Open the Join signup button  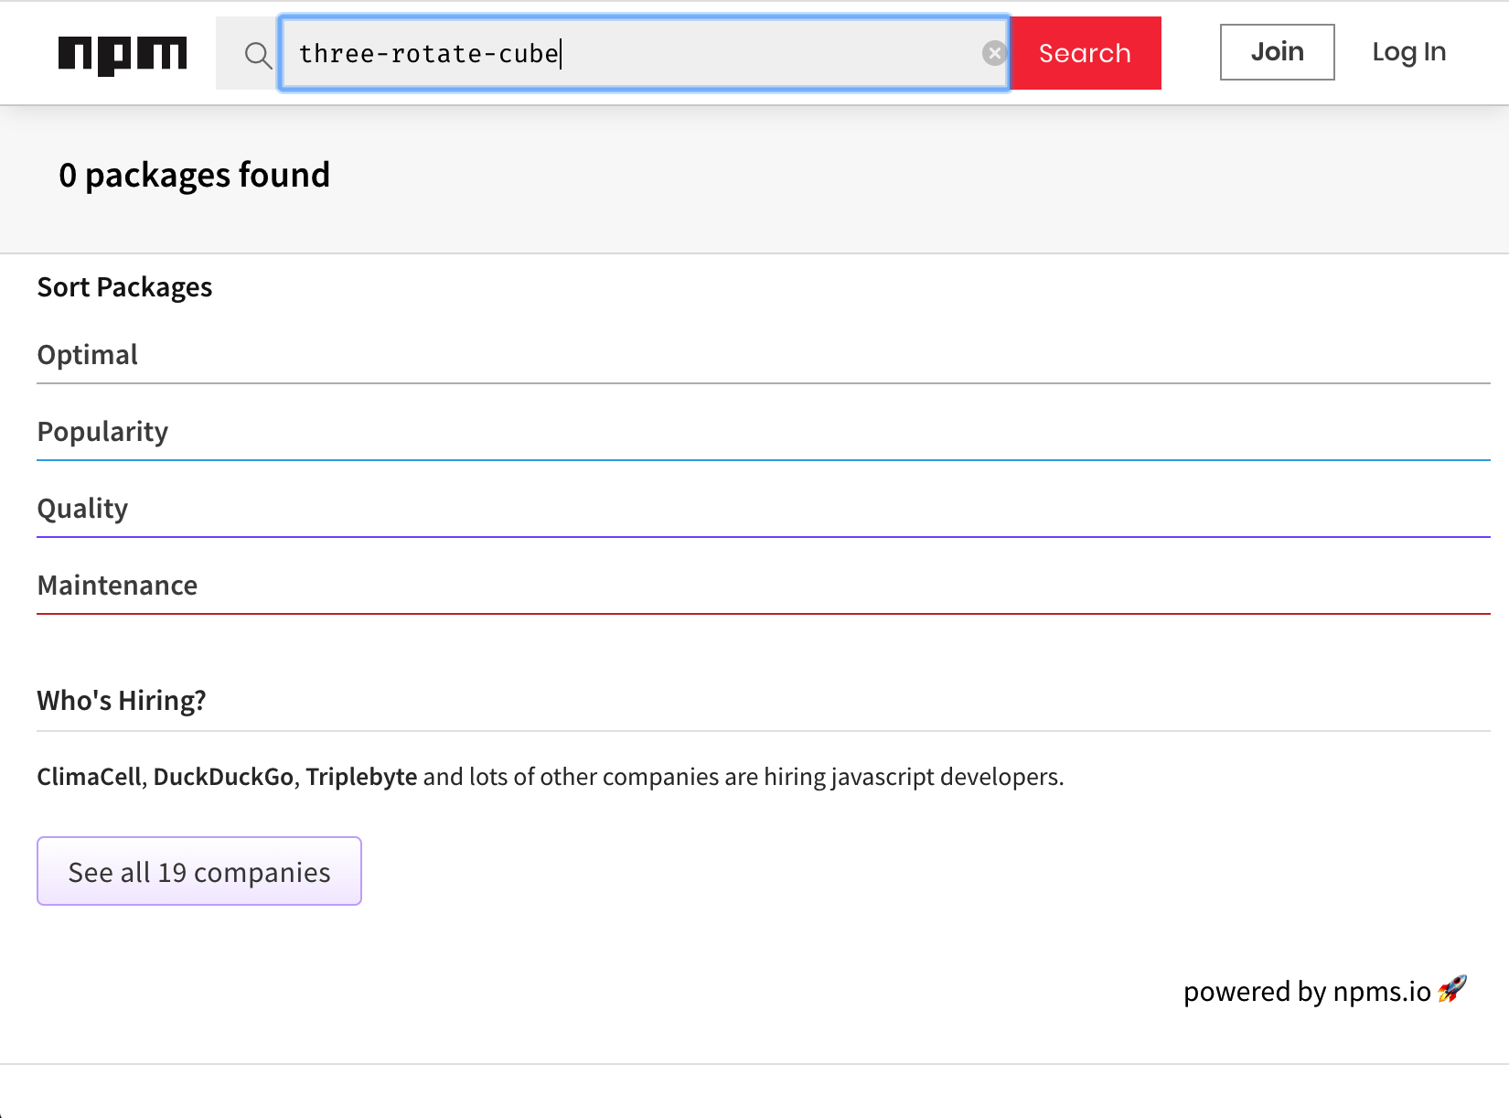(x=1277, y=52)
